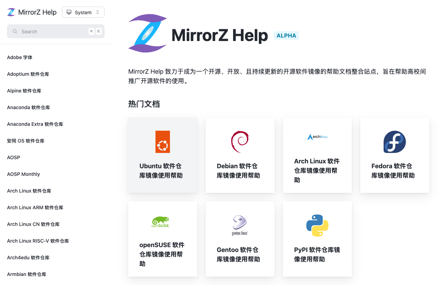Open the System theme dropdown
439x285 pixels.
(83, 12)
